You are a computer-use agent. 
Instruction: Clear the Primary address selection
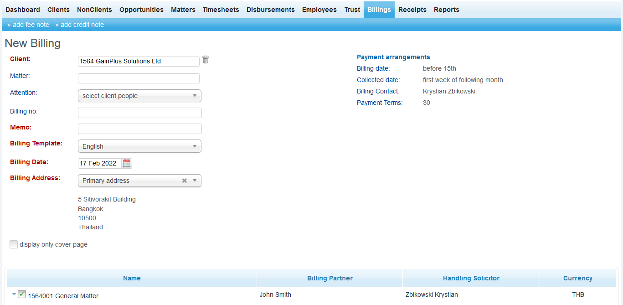point(185,181)
